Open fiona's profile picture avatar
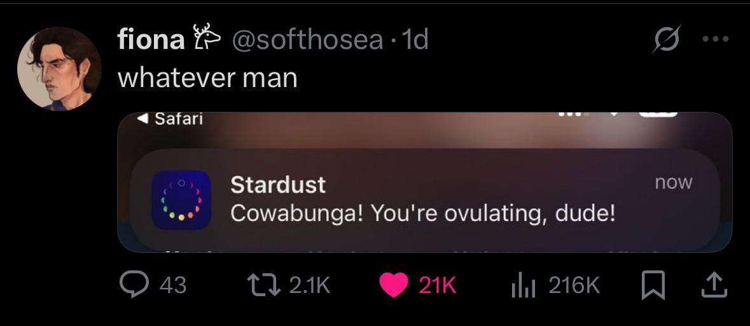This screenshot has width=750, height=326. pos(59,69)
